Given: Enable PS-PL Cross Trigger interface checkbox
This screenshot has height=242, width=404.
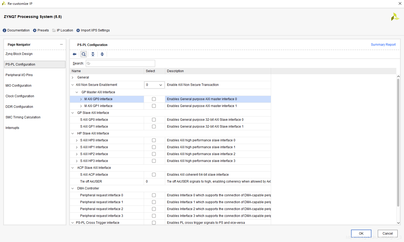Looking at the screenshot, I should pos(154,223).
